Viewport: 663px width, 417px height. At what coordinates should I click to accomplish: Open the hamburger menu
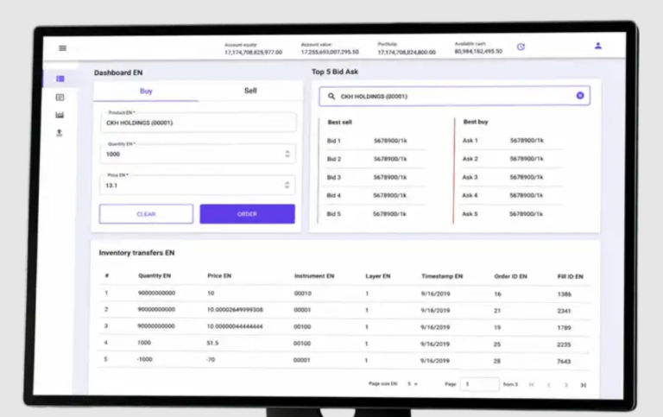tap(62, 48)
